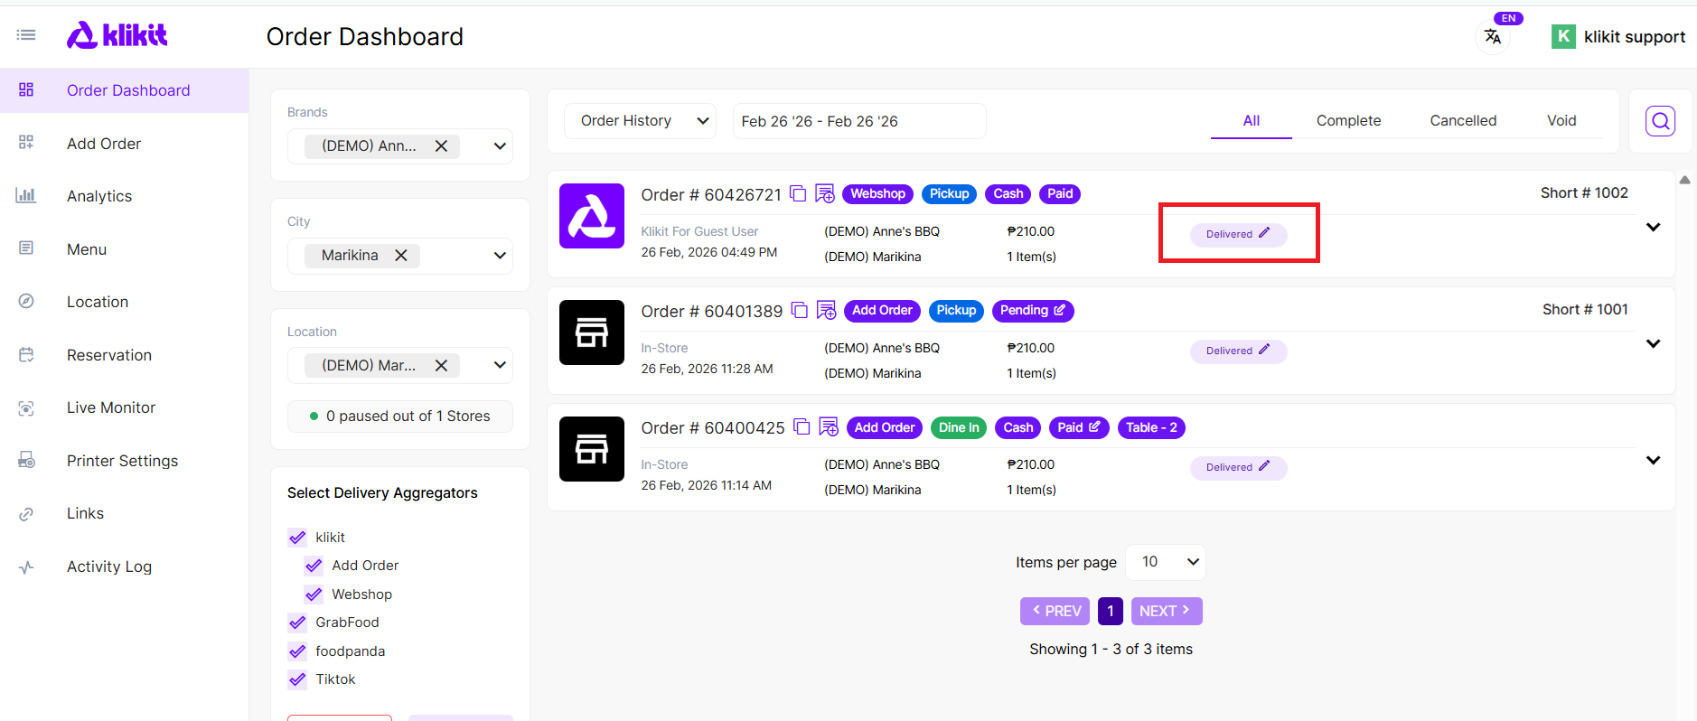Switch to the Cancelled tab
This screenshot has width=1697, height=721.
pyautogui.click(x=1462, y=121)
